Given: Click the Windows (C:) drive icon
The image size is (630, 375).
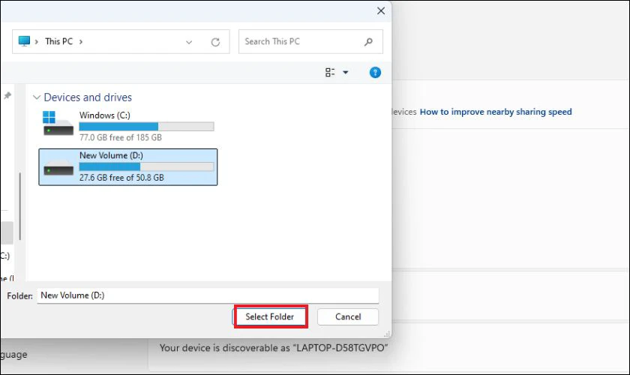Looking at the screenshot, I should (x=58, y=124).
